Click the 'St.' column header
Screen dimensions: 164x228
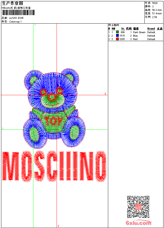pyautogui.click(x=123, y=29)
